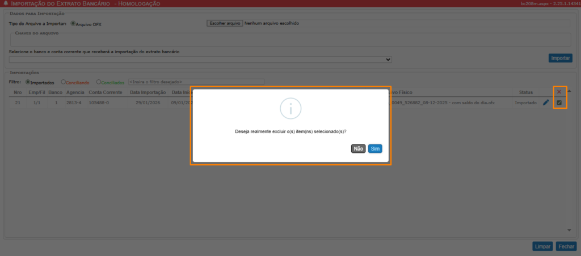Confirm deletion by clicking Sim
Image resolution: width=581 pixels, height=256 pixels.
tap(374, 149)
